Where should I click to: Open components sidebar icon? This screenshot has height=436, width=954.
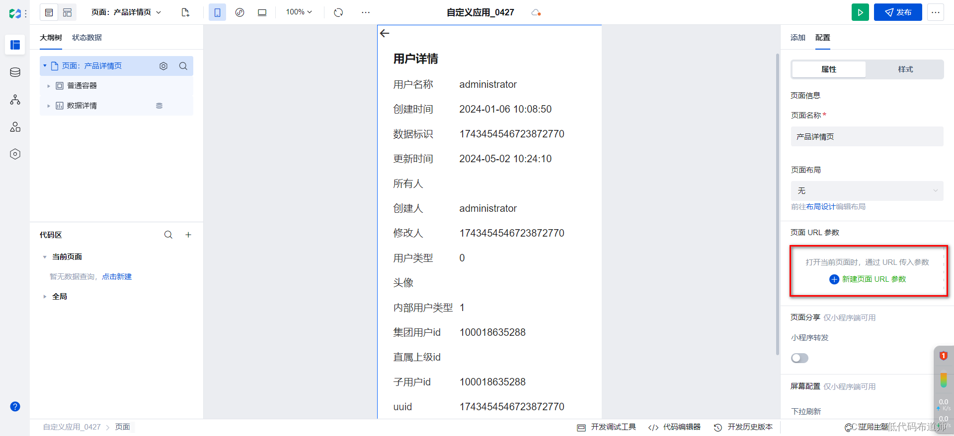[15, 127]
